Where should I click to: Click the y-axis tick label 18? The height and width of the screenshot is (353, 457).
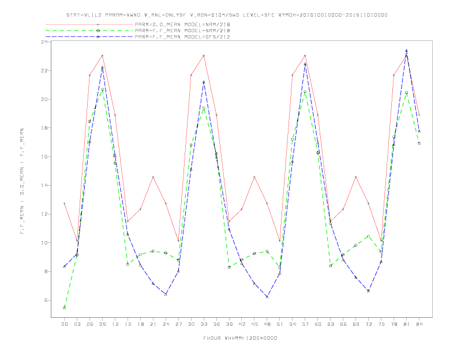(44, 128)
